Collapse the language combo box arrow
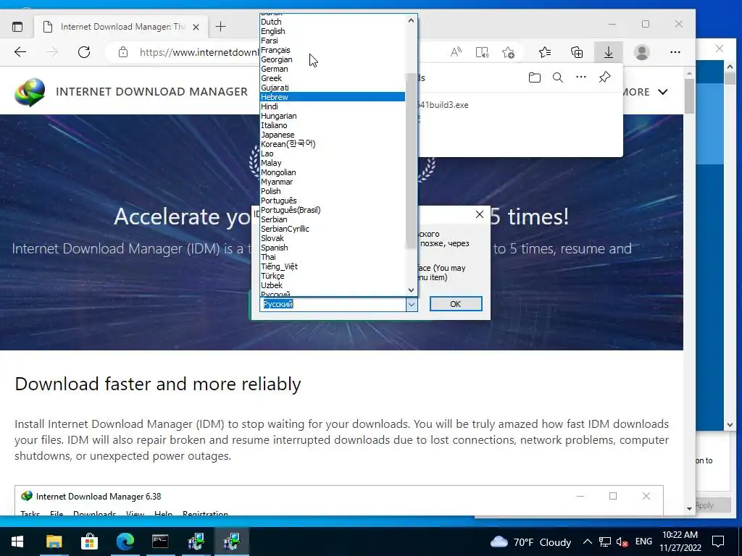This screenshot has height=556, width=742. point(412,305)
